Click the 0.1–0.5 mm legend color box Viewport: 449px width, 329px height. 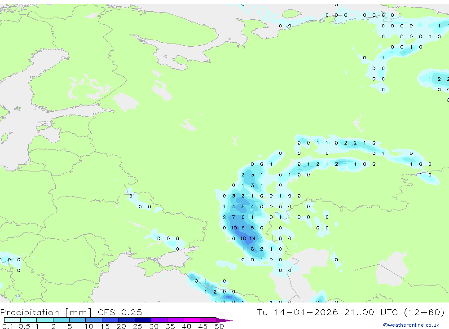12,320
